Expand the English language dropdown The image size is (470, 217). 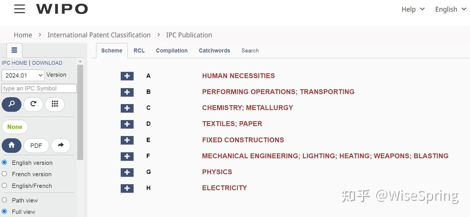point(450,9)
